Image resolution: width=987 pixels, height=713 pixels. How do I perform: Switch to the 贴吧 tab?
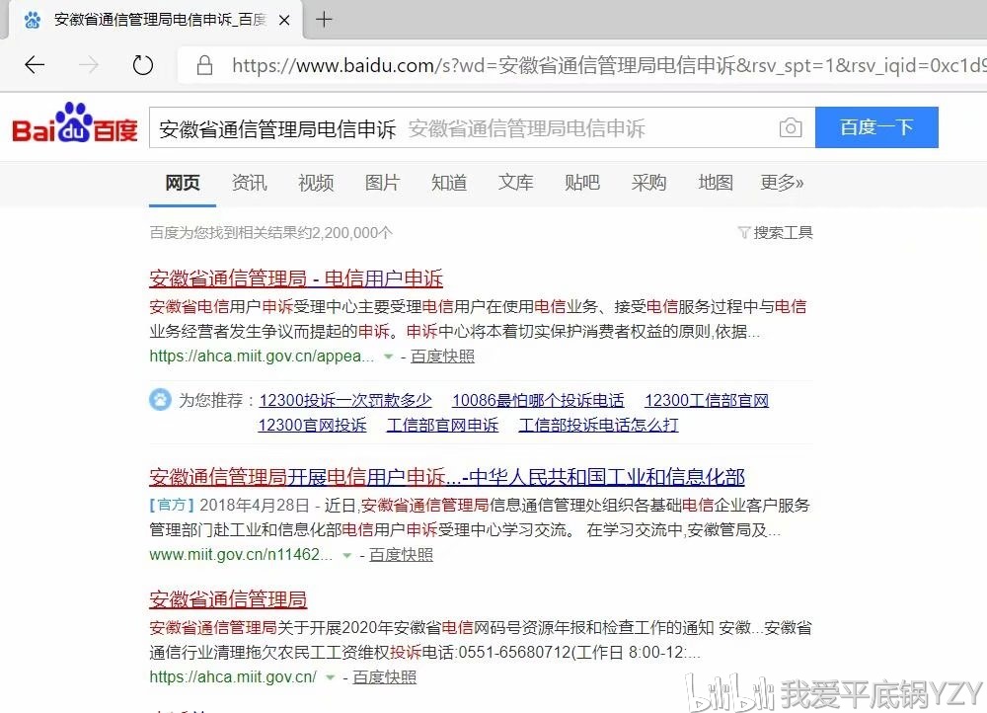click(x=582, y=183)
